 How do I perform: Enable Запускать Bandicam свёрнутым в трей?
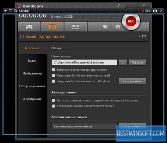[53, 75]
